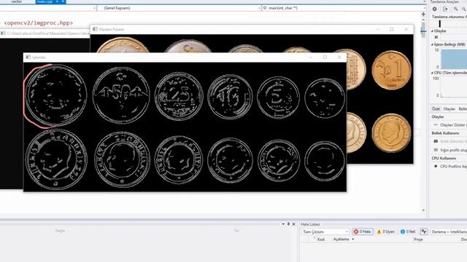The width and height of the screenshot is (467, 262).
Task: Click the Madeni Paralar window title icon
Action: coord(95,29)
